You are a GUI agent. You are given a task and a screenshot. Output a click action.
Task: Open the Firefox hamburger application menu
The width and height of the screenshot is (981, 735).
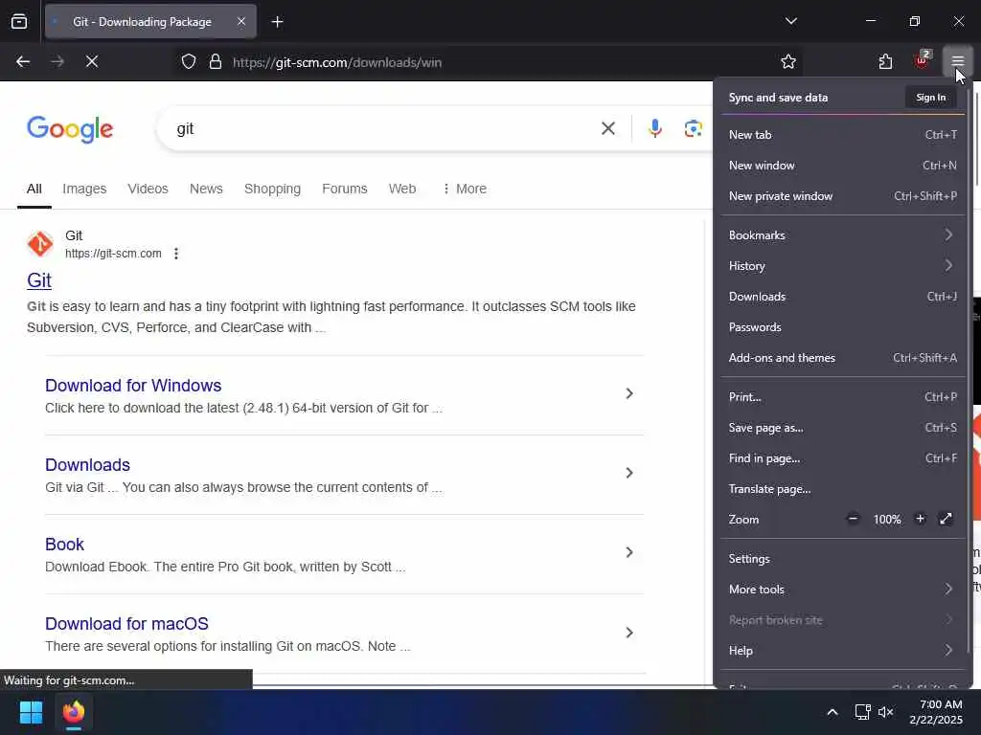click(957, 61)
